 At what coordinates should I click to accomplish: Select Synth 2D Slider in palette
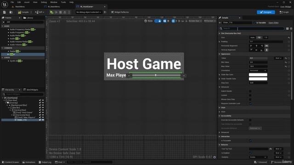[17, 61]
